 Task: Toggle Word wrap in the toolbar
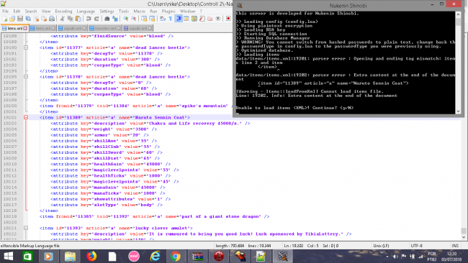pyautogui.click(x=163, y=19)
